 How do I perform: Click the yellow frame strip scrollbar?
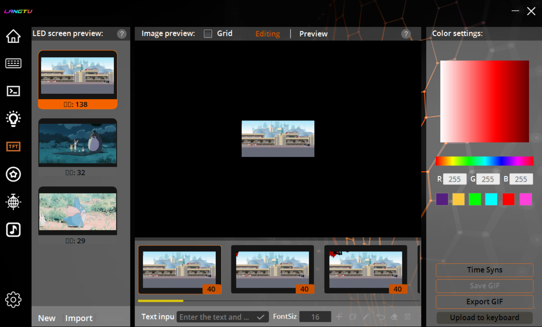(x=160, y=301)
